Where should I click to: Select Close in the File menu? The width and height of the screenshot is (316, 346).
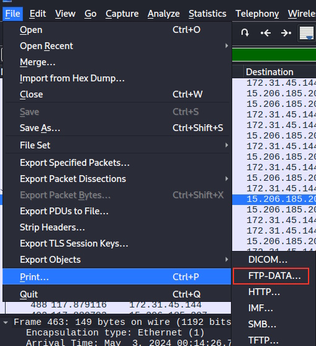point(117,94)
